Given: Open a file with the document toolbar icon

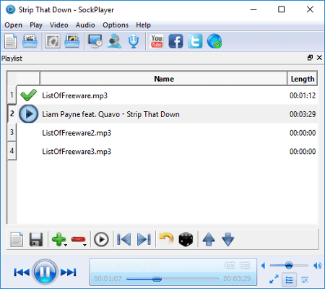Looking at the screenshot, I should pyautogui.click(x=11, y=41).
